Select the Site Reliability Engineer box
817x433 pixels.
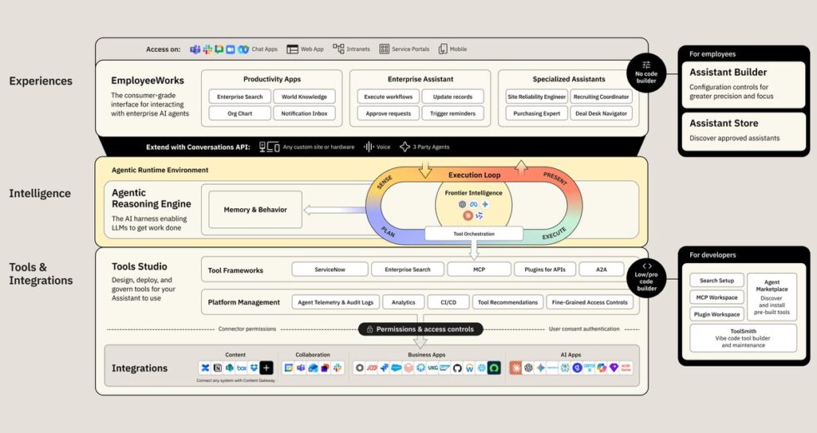537,97
